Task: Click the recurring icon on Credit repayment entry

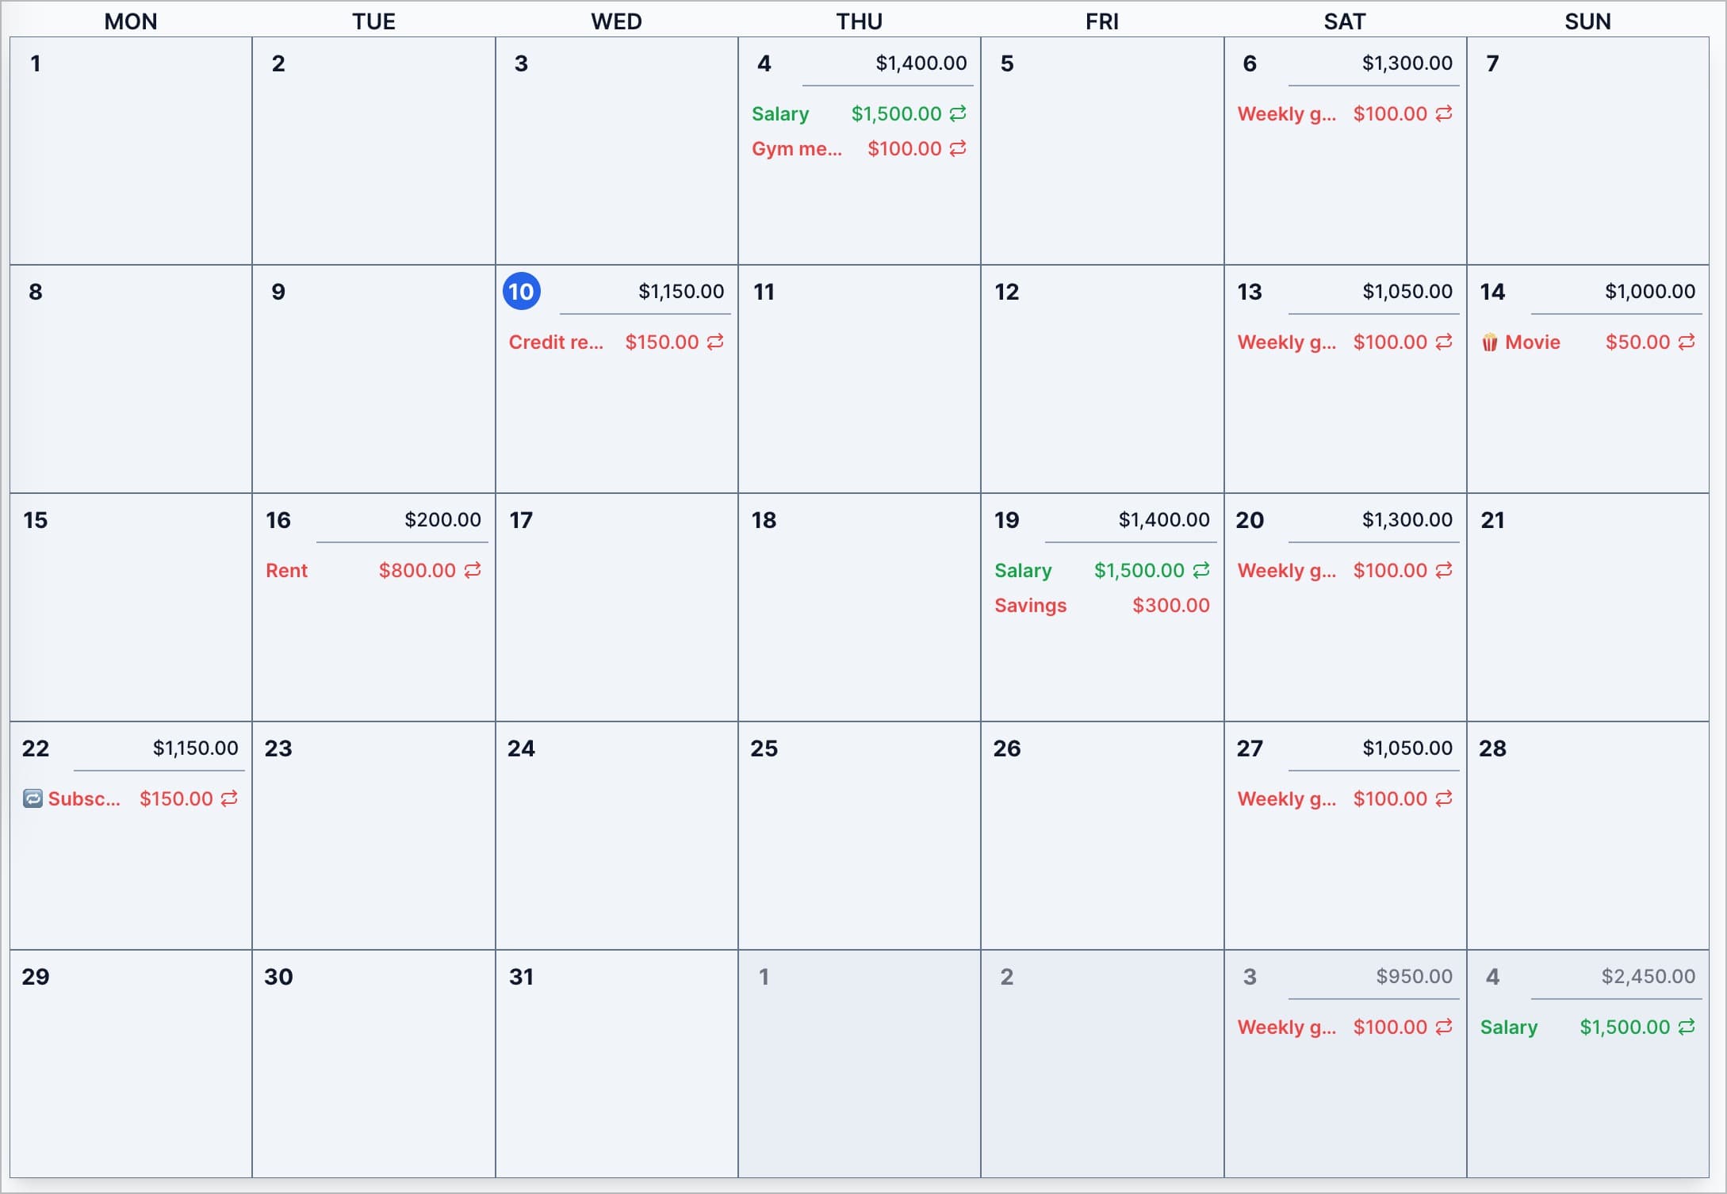Action: click(715, 342)
